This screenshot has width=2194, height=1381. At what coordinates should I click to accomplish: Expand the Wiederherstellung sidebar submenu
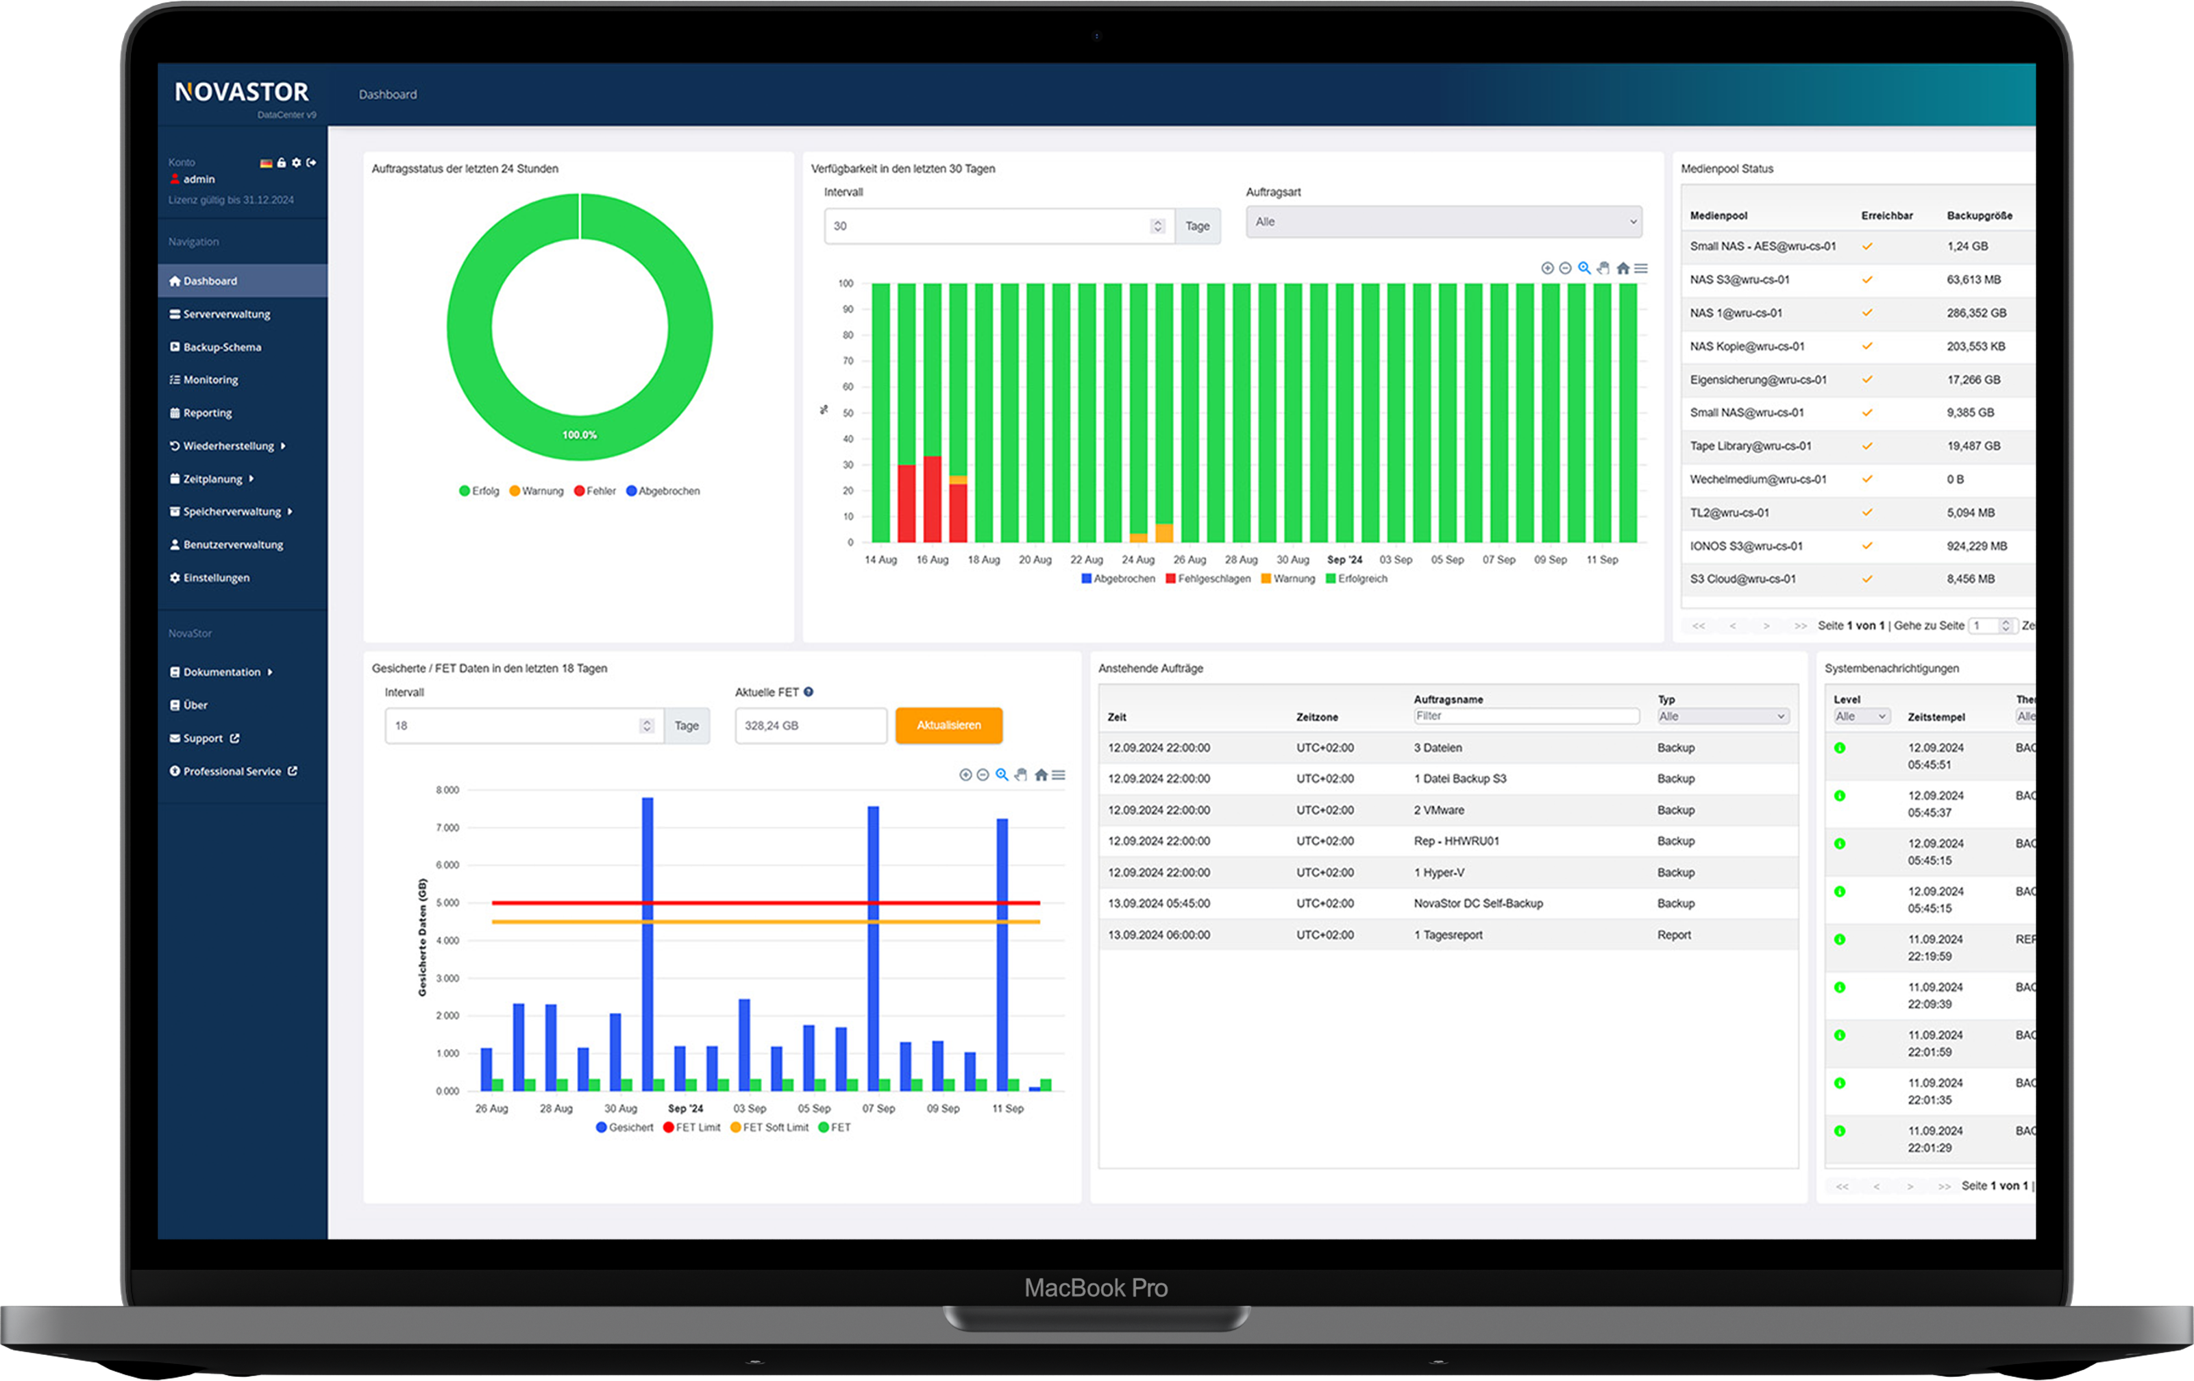(227, 445)
